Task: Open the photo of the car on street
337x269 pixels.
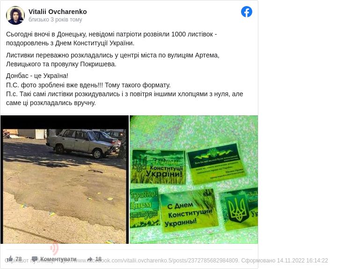Action: click(x=65, y=179)
